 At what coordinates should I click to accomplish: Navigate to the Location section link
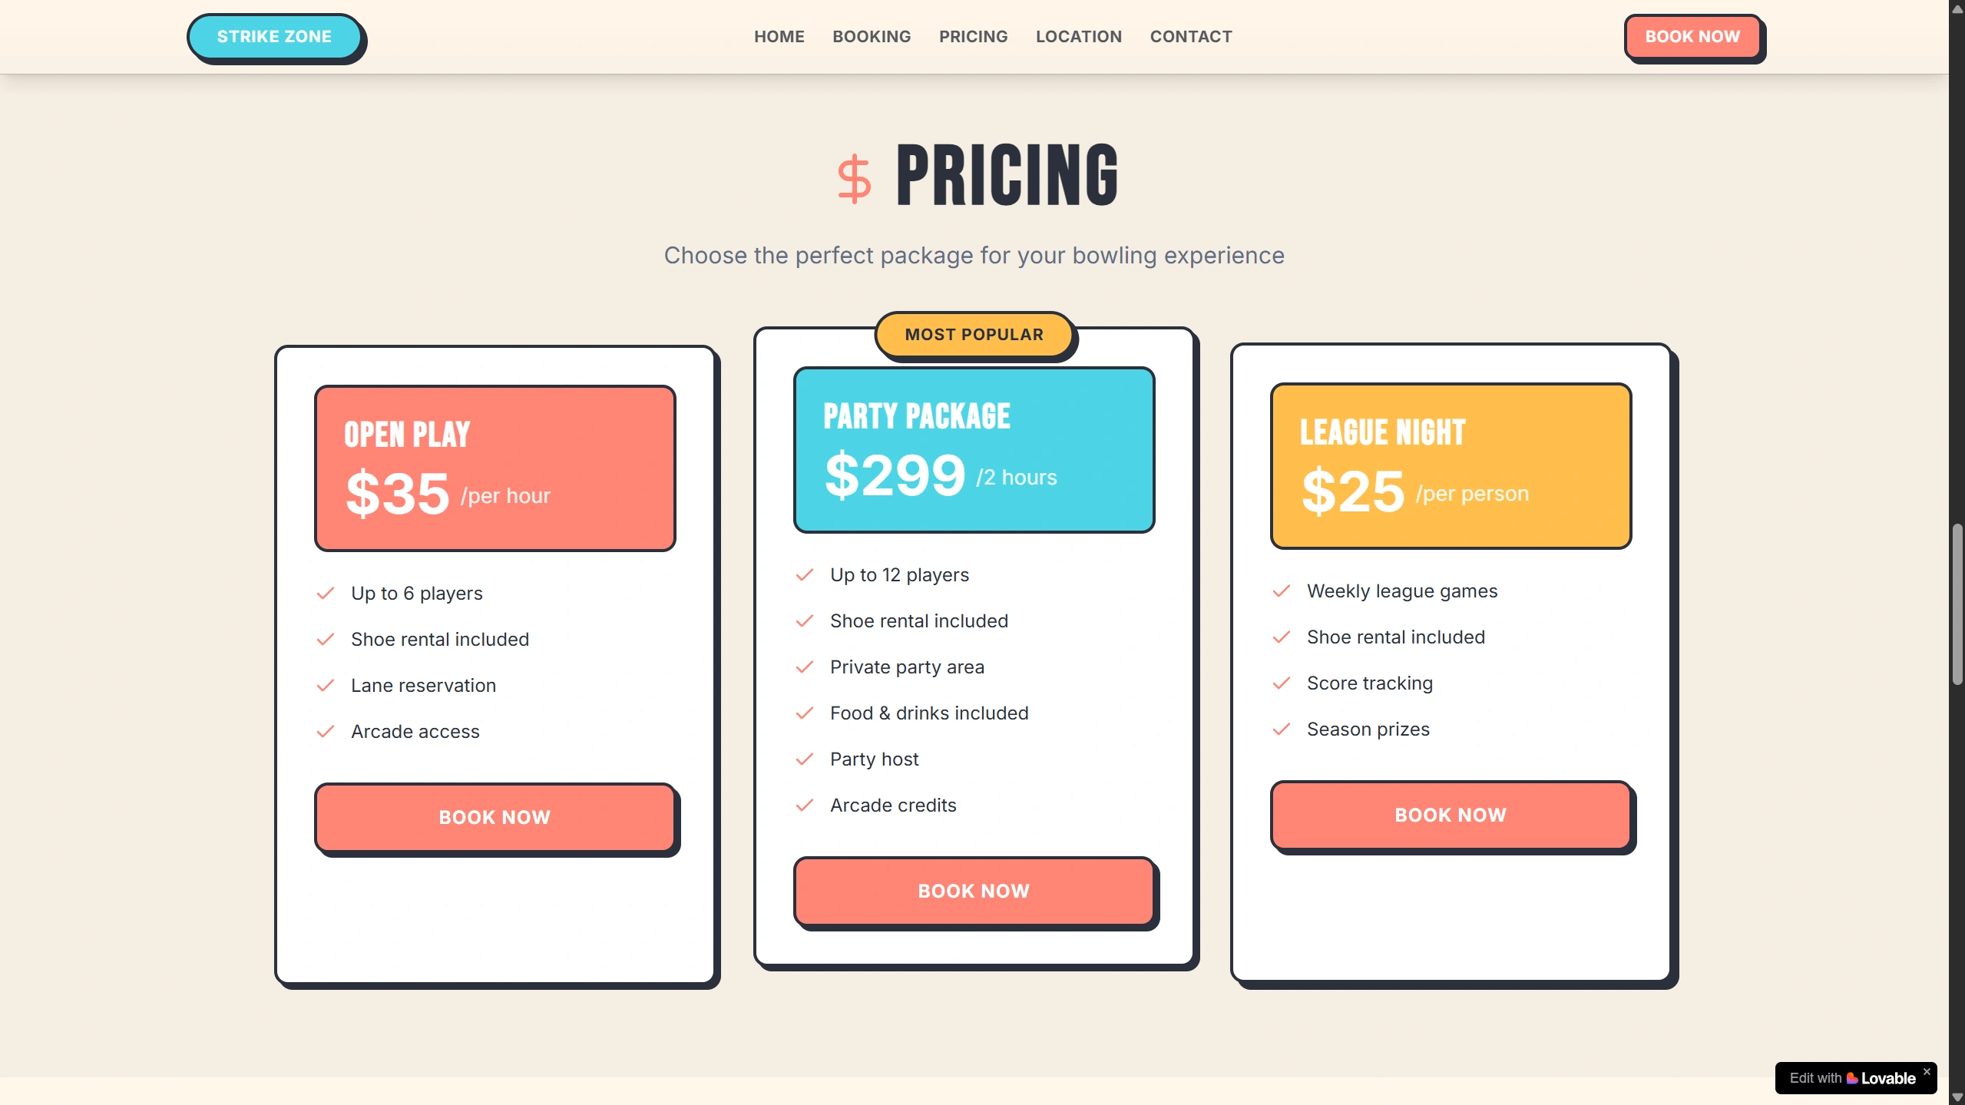click(x=1078, y=37)
